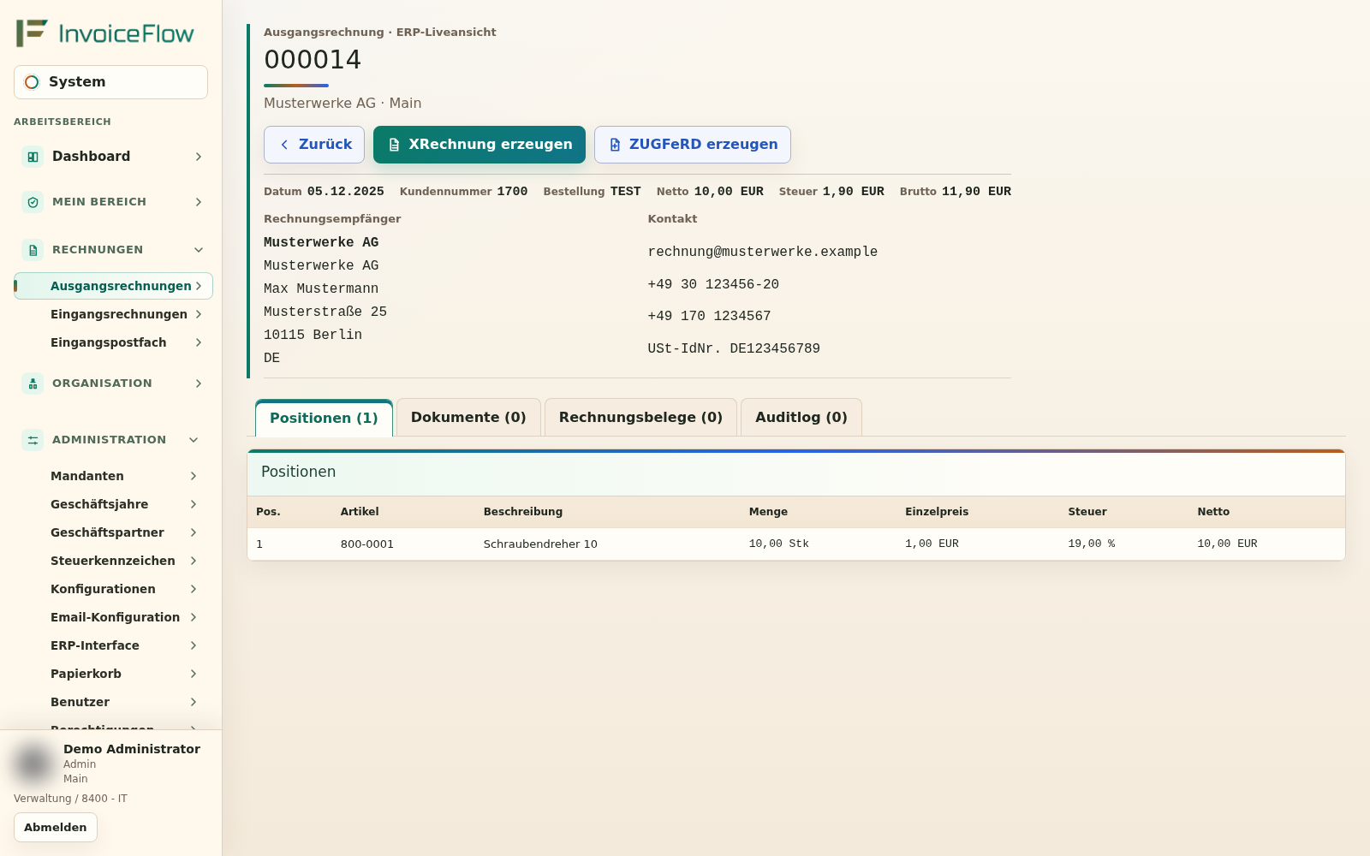This screenshot has width=1370, height=856.
Task: Click the file icon in ZUGFeRD button
Action: (x=615, y=145)
